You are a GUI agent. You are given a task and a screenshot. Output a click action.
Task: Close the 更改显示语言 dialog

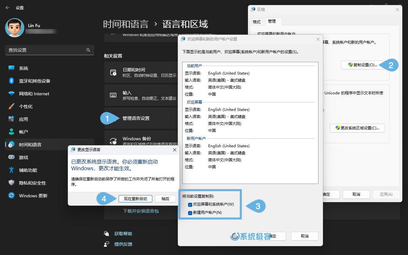coord(174,149)
